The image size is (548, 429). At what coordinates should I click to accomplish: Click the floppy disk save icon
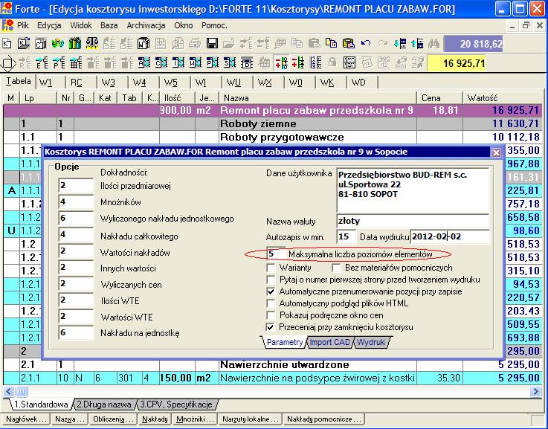click(x=212, y=44)
